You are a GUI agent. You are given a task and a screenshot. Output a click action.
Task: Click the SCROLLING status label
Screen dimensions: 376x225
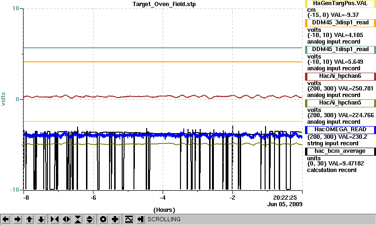point(164,219)
